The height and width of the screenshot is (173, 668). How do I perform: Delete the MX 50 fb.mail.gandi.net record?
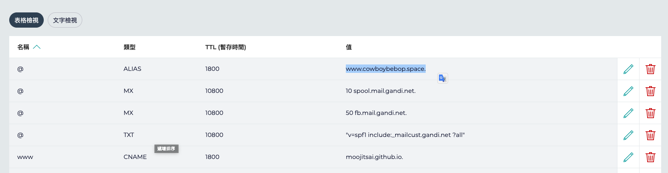(650, 113)
